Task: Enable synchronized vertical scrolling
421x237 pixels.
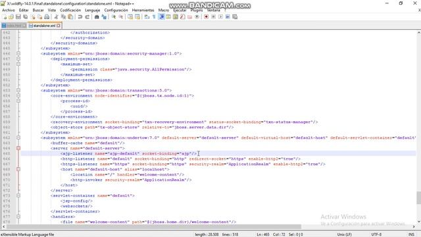Action: (130, 16)
